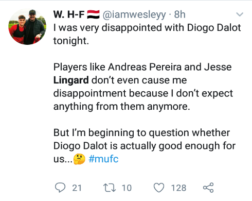Click the 128 likes count
Screen dimensions: 252x201
click(x=178, y=188)
